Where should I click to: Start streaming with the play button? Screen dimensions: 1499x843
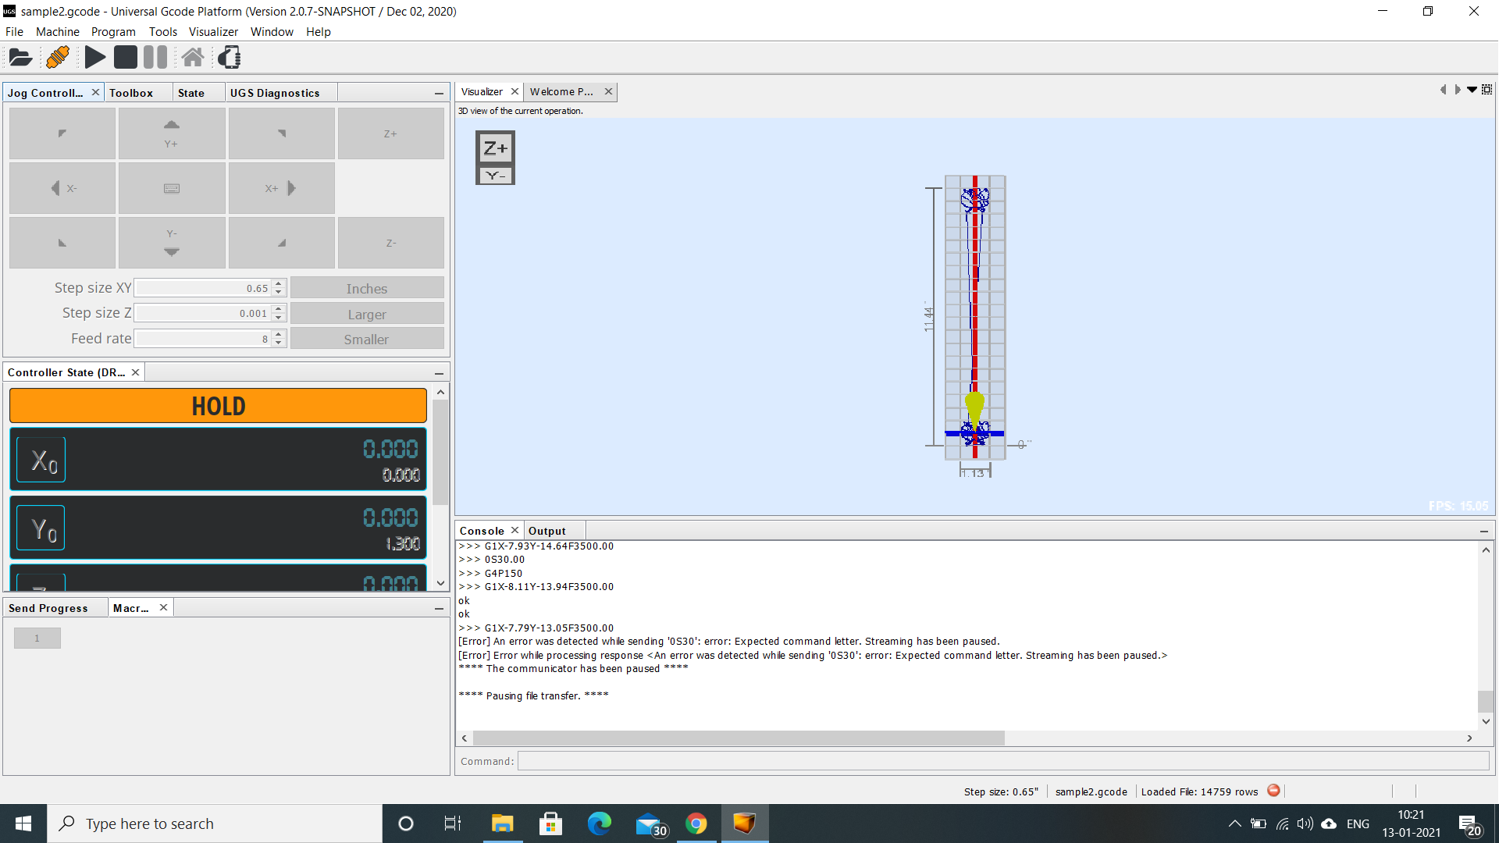pos(95,57)
